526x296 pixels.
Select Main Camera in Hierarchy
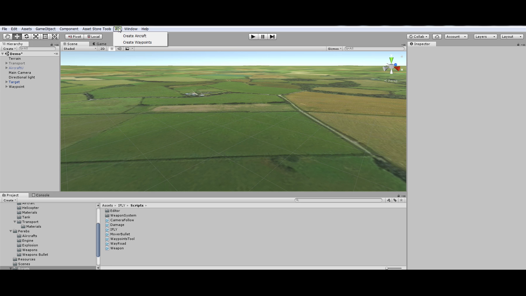tap(20, 73)
